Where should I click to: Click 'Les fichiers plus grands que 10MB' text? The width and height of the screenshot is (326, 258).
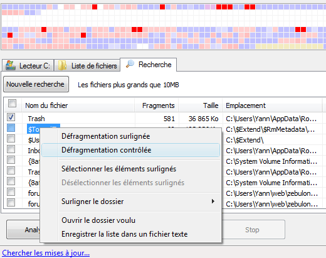[129, 85]
